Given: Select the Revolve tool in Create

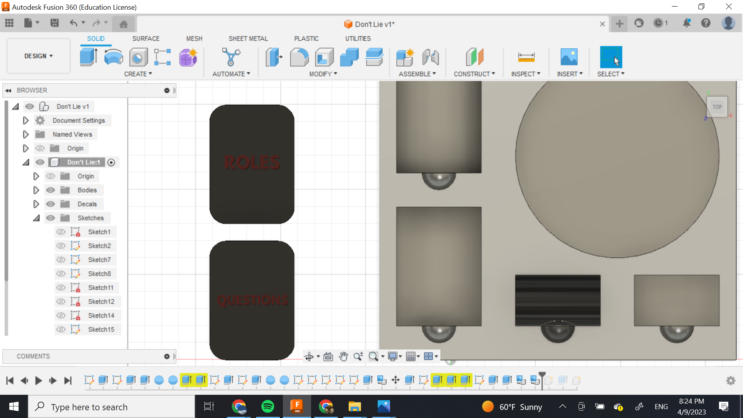Looking at the screenshot, I should click(x=113, y=57).
